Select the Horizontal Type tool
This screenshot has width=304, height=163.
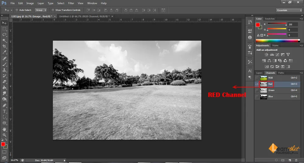click(5, 111)
